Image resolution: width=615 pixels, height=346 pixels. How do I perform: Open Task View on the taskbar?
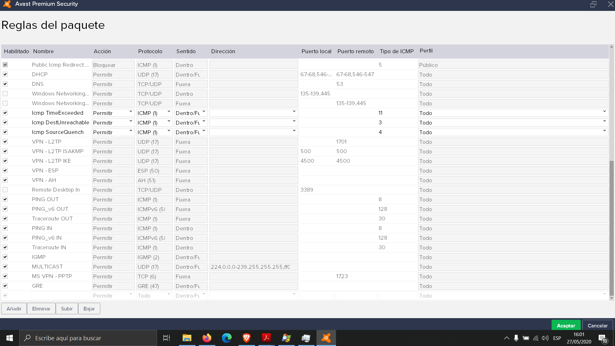point(167,338)
